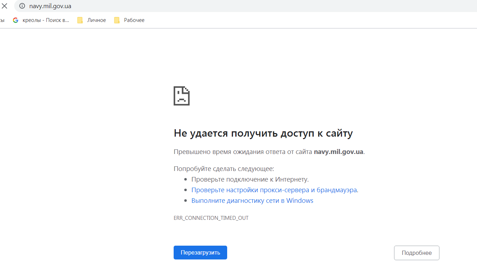Click the partially visible leftmost bookmark
Image resolution: width=477 pixels, height=263 pixels.
pos(2,20)
